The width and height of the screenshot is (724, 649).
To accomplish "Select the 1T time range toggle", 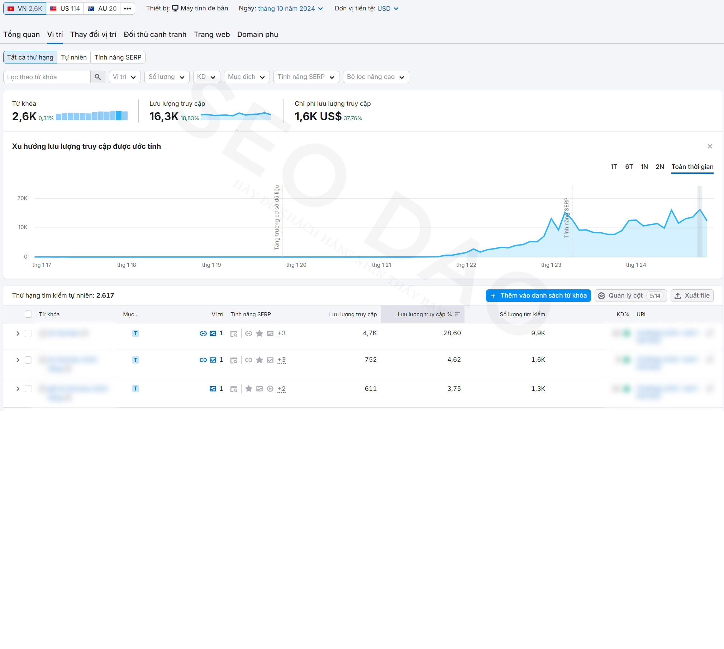I will coord(614,167).
